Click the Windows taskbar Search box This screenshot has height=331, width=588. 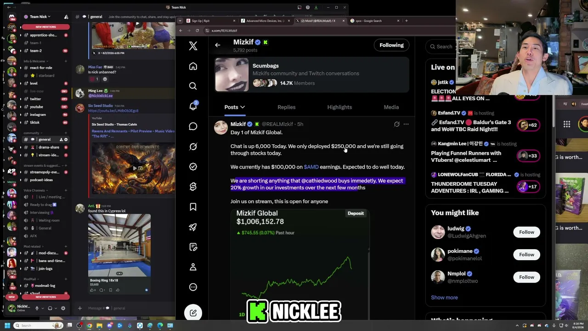(x=38, y=325)
